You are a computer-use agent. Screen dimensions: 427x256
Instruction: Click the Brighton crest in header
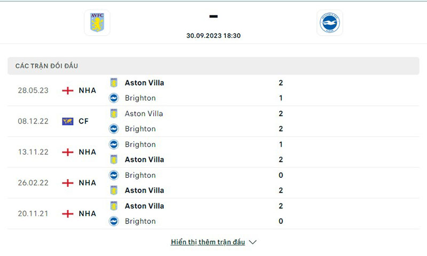[329, 23]
